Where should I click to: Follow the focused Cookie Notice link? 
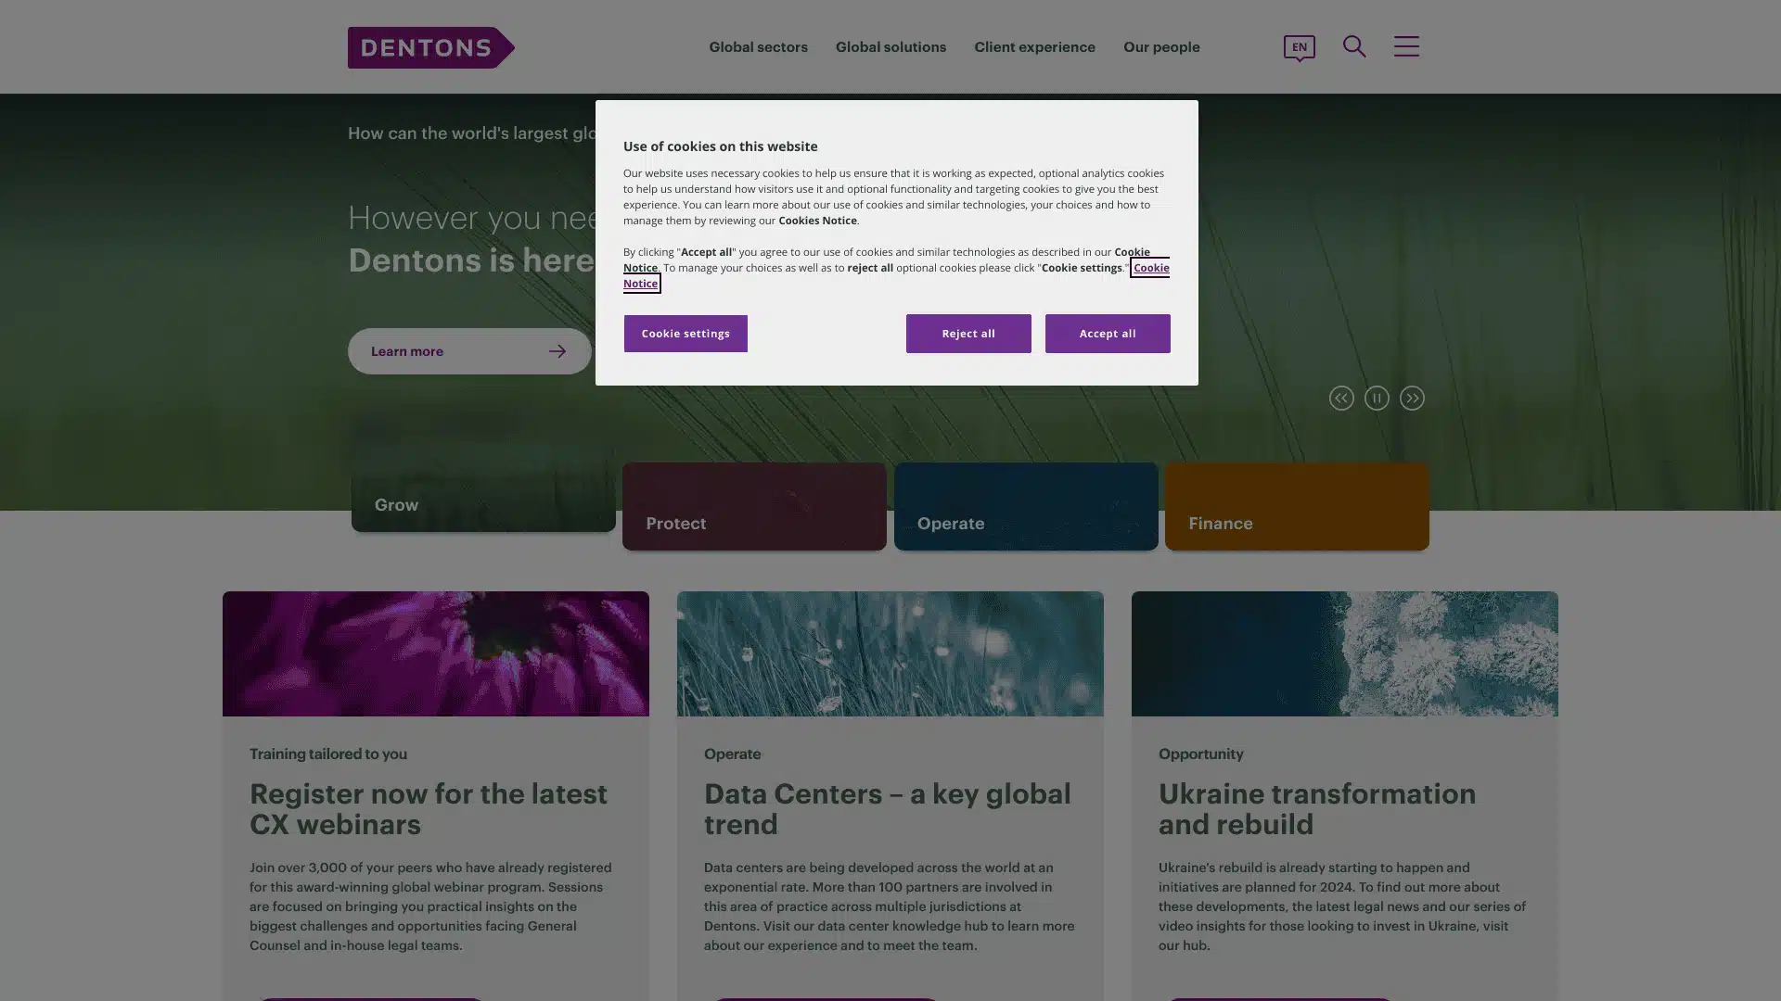point(1149,268)
